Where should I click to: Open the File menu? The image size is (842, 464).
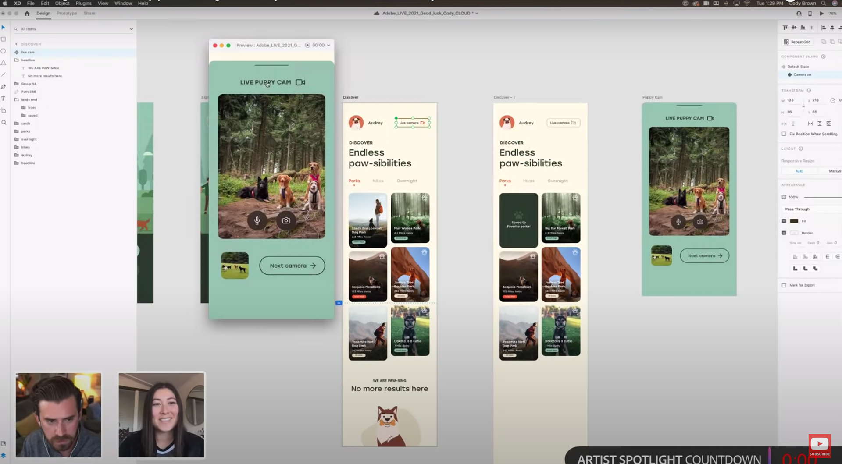tap(31, 3)
